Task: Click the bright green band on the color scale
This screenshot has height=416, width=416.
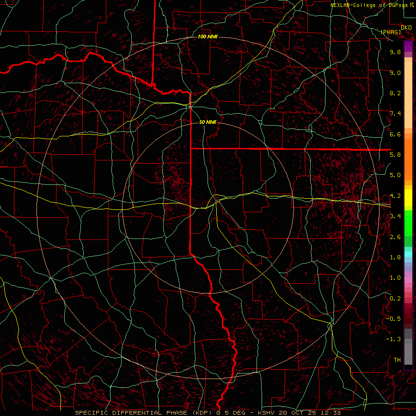Action: pos(408,223)
